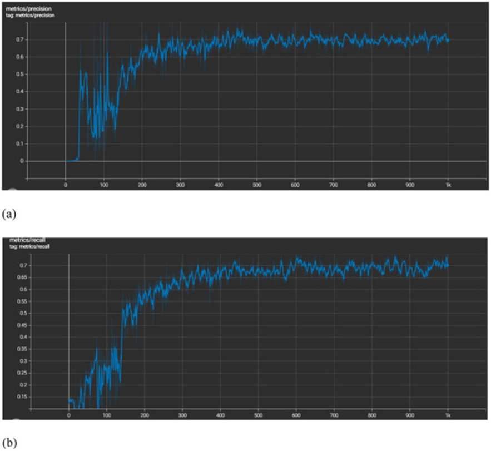Click 900 on the recall chart x-axis
Viewport: 491px width, 451px height.
(410, 415)
